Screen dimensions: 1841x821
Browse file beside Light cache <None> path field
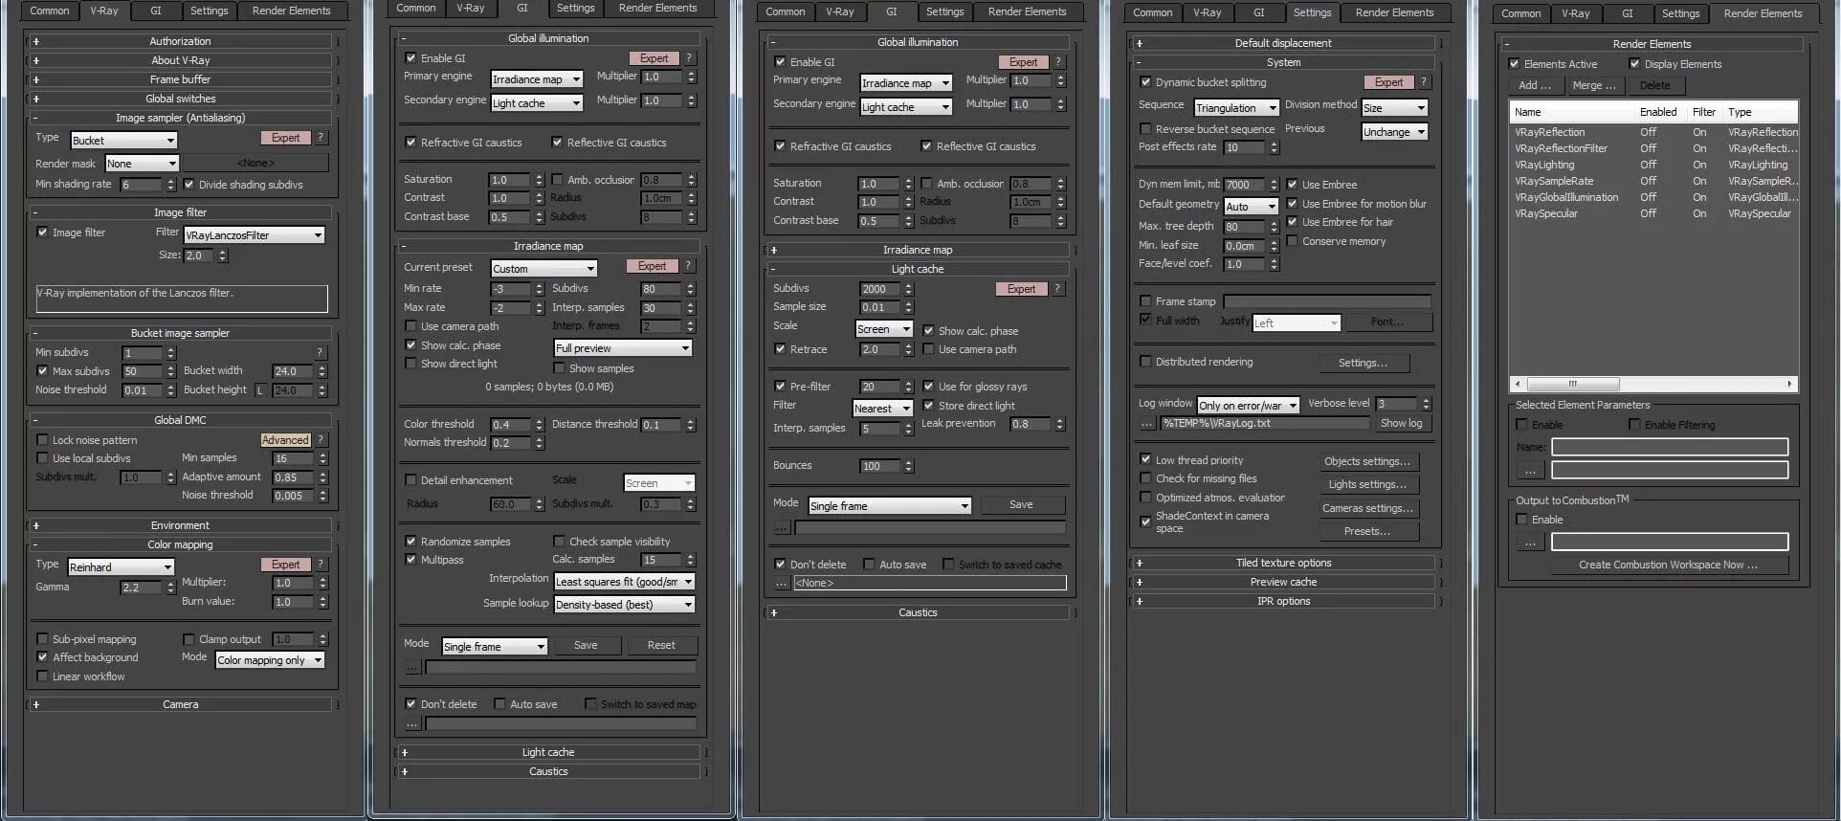(782, 583)
